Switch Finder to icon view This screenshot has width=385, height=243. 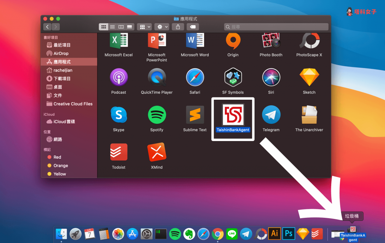click(x=103, y=27)
